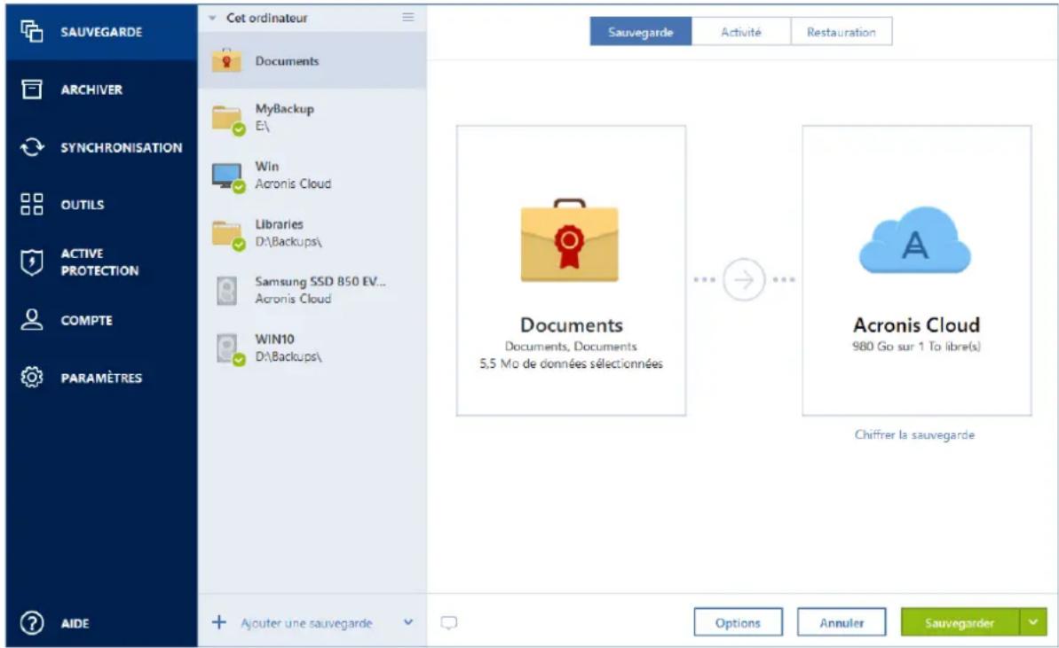Click the COMPTE label
Screen dimensions: 1059x648
[86, 320]
